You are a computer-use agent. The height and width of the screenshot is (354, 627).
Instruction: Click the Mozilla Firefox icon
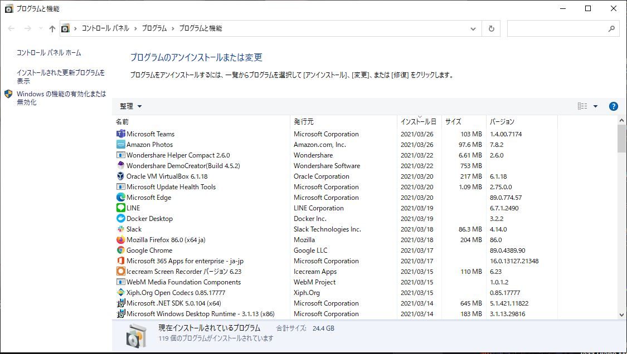(x=121, y=240)
